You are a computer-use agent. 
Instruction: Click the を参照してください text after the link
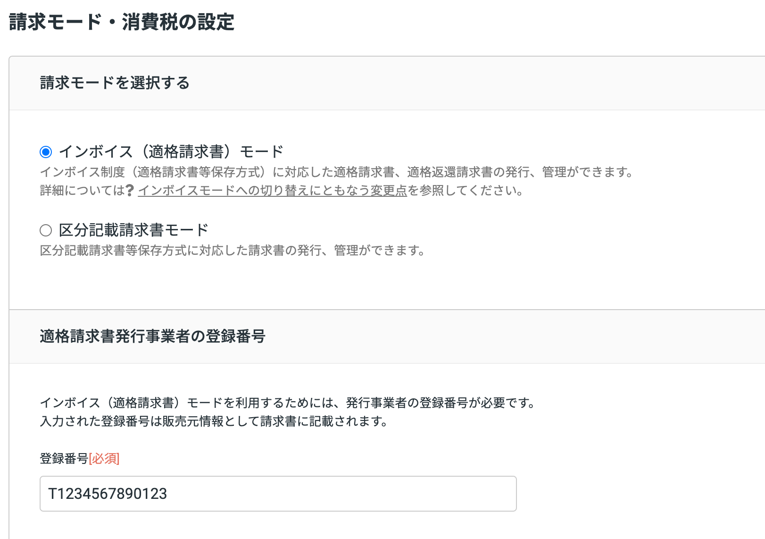pos(465,191)
